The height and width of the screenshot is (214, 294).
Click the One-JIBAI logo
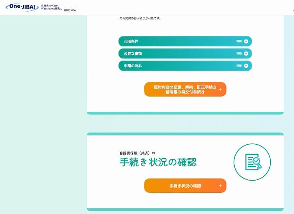22,7
